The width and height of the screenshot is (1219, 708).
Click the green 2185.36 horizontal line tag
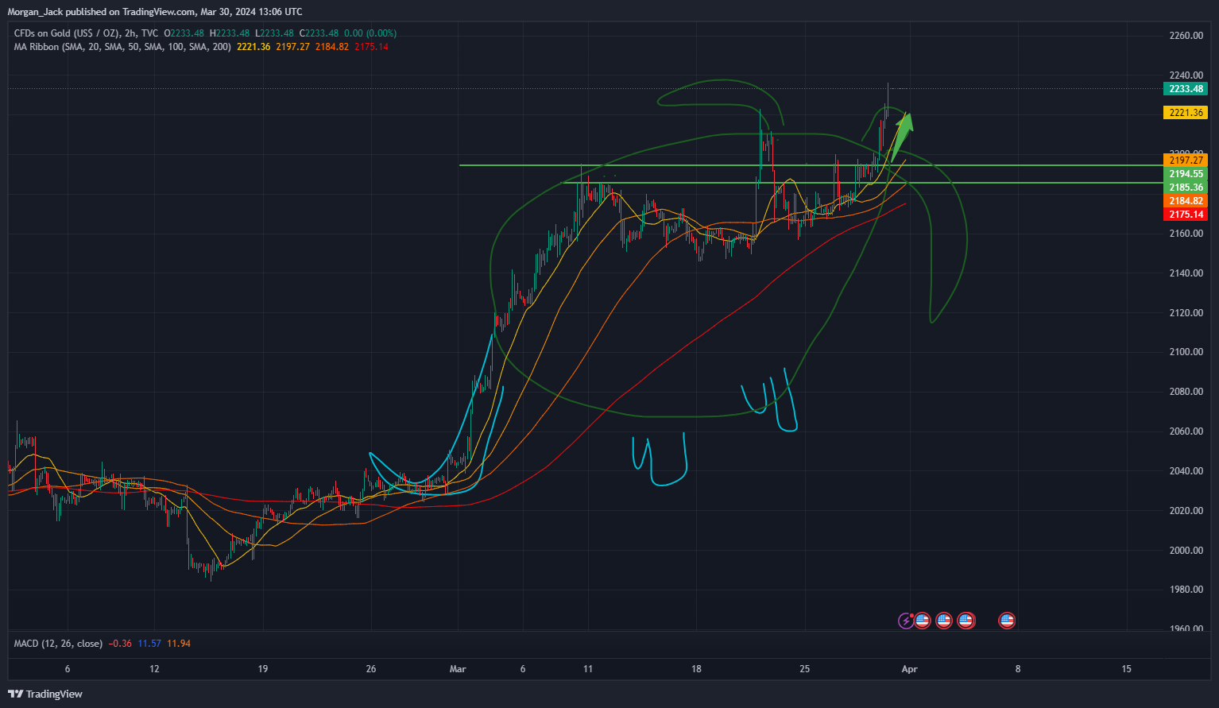[1186, 188]
